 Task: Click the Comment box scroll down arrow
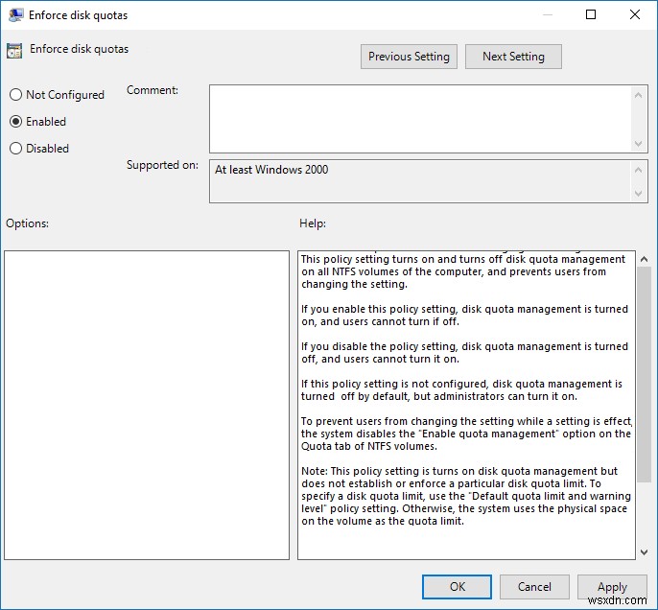pyautogui.click(x=638, y=144)
